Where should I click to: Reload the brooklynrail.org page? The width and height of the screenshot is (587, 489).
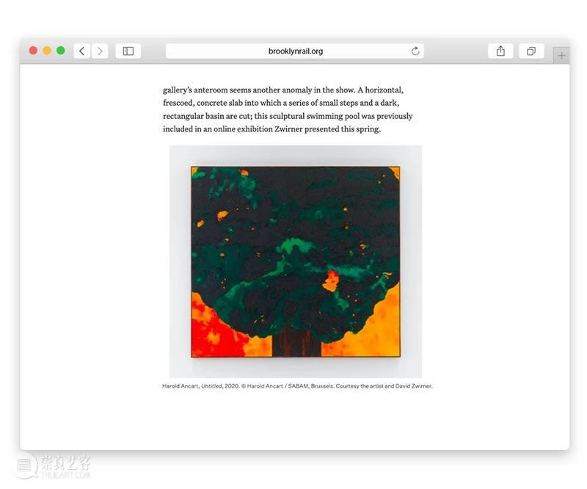415,51
